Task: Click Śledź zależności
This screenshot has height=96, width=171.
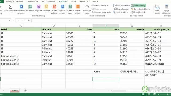Action: click(x=121, y=9)
